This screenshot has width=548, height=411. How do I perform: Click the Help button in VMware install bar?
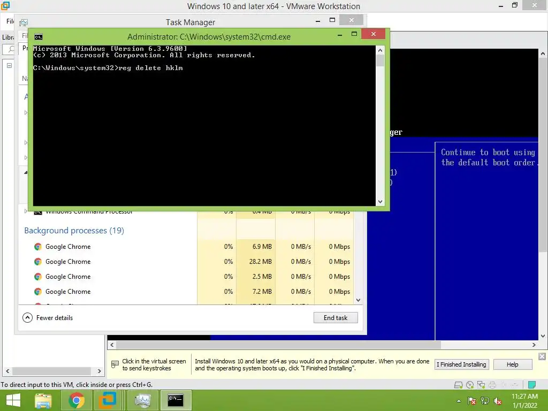(512, 364)
